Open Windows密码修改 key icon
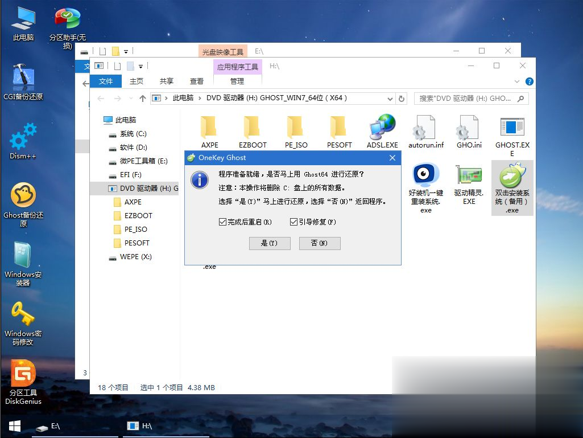Screen dimensions: 583x438 click(23, 324)
